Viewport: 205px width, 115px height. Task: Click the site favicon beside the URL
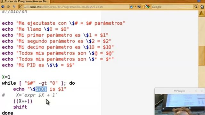[21, 7]
